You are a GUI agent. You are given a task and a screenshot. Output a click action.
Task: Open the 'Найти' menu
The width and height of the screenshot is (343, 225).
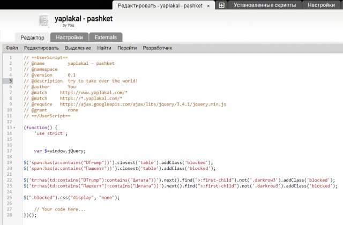click(x=104, y=48)
